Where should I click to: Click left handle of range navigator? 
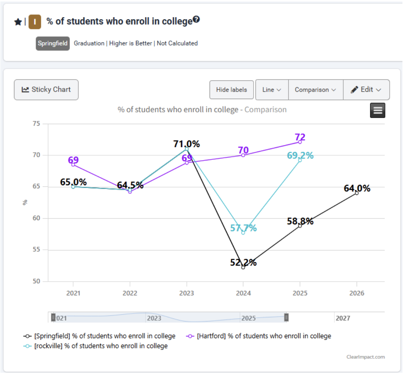point(53,317)
